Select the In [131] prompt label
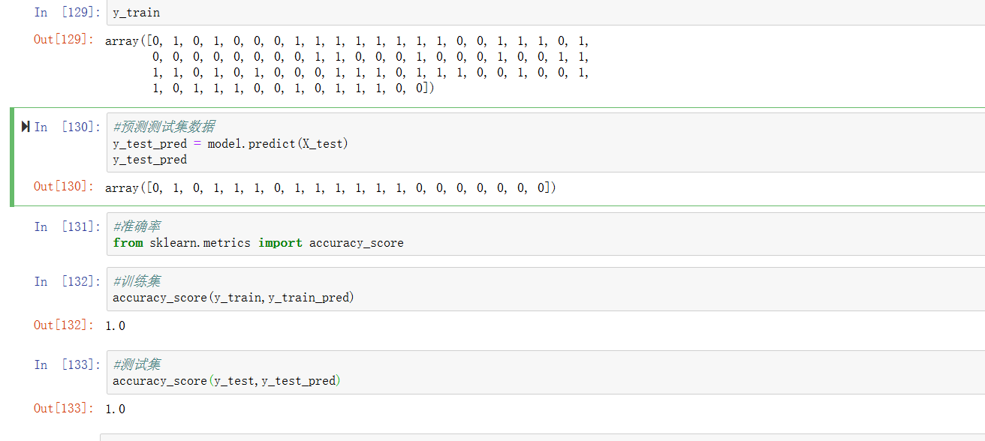 click(x=67, y=226)
